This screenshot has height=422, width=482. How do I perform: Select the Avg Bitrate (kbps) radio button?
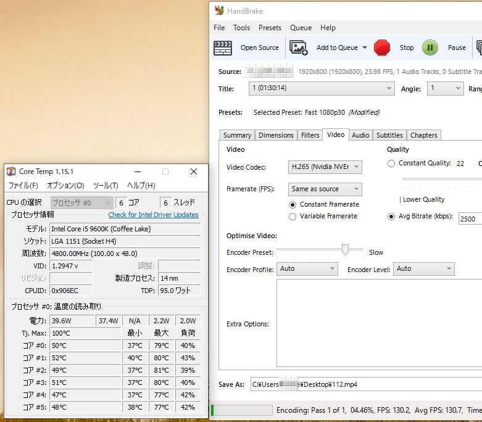[391, 217]
